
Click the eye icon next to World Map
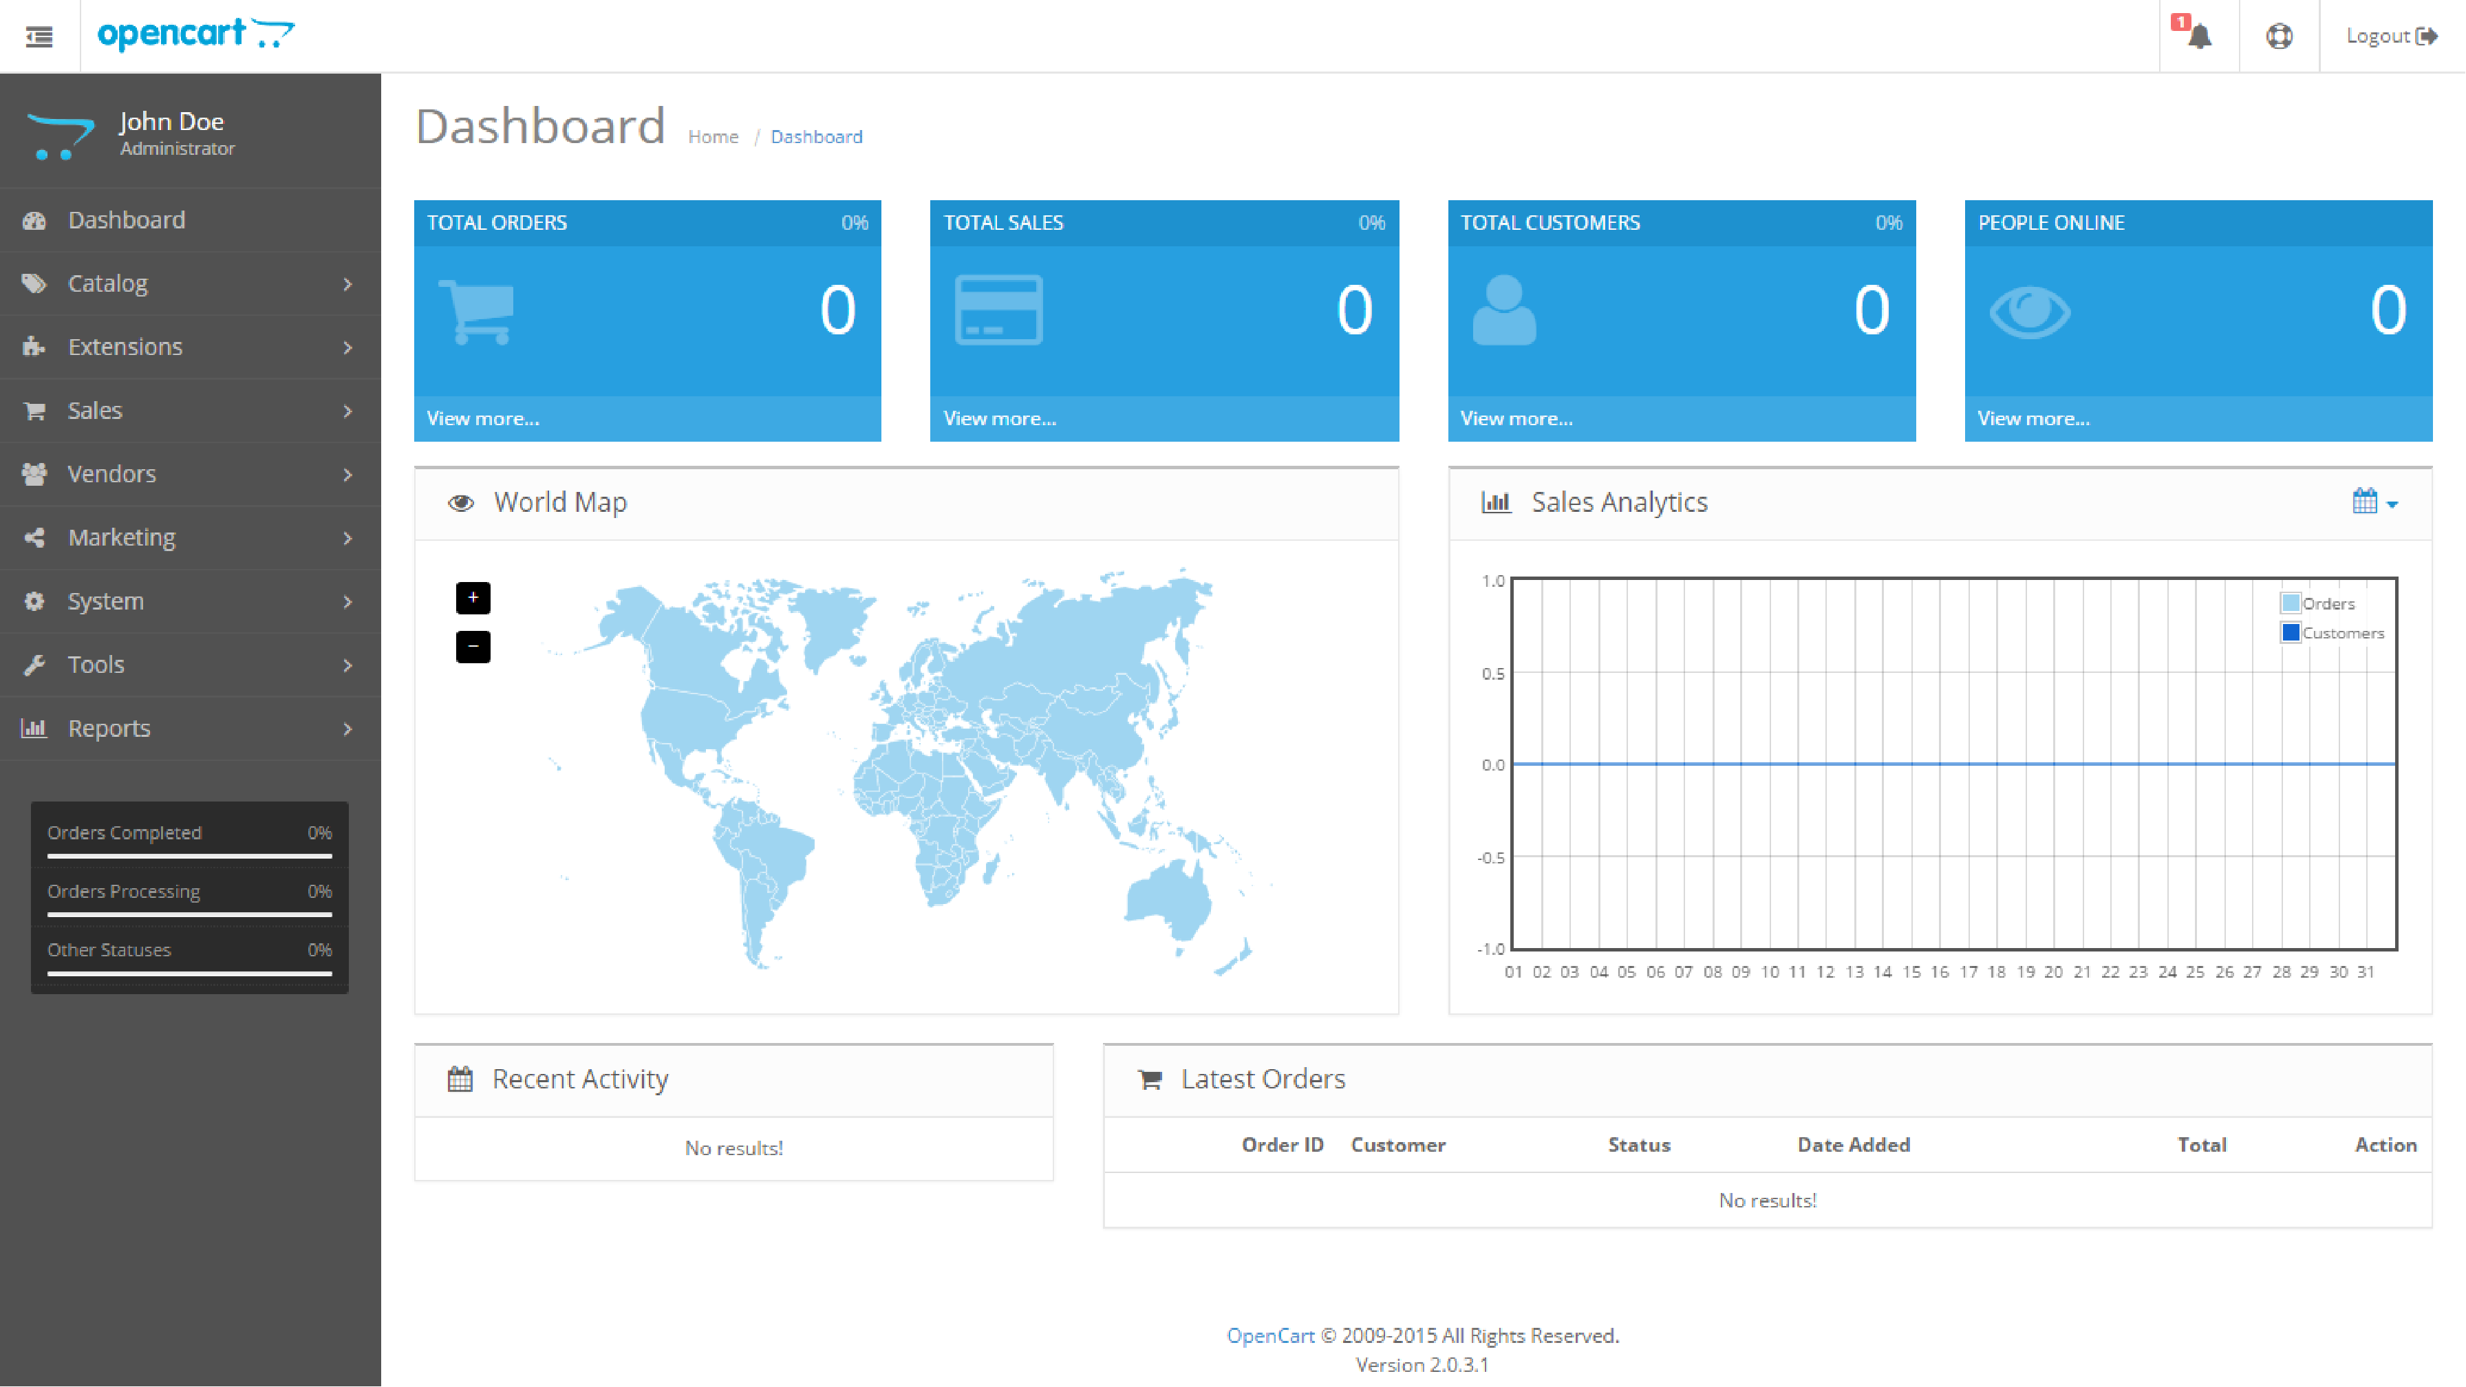coord(462,502)
